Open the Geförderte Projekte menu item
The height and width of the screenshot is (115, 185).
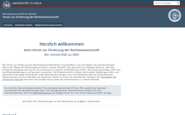(x=24, y=25)
